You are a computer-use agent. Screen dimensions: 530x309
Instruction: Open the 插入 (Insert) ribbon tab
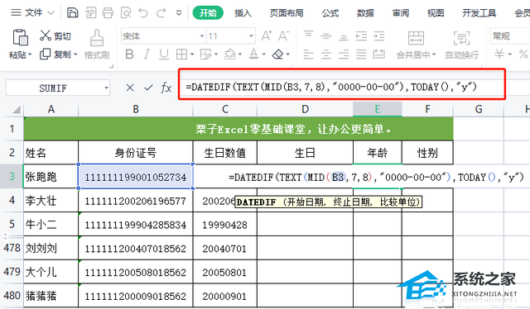243,13
